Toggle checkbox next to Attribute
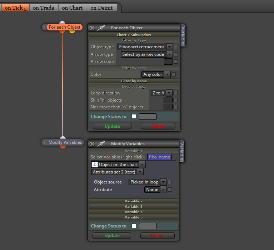Screen dimensions: 274x250 click(x=170, y=190)
